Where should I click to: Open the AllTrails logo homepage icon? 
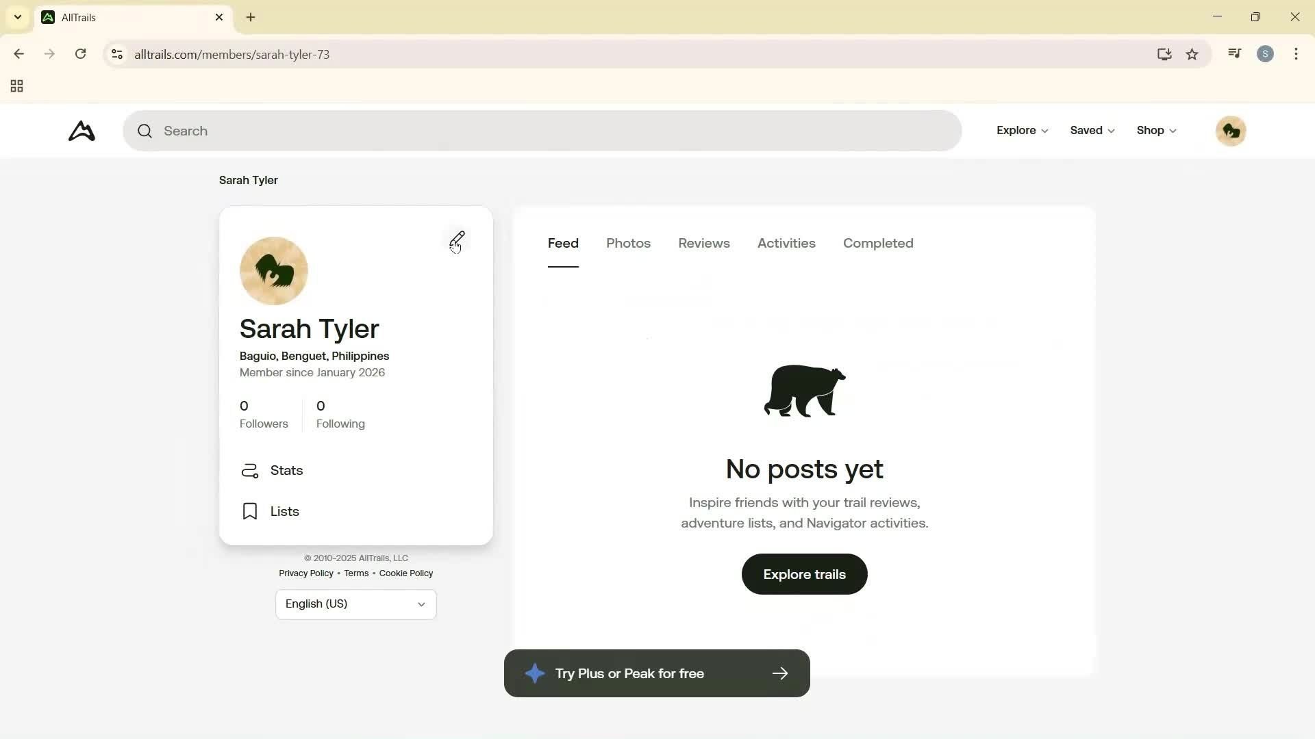coord(81,131)
